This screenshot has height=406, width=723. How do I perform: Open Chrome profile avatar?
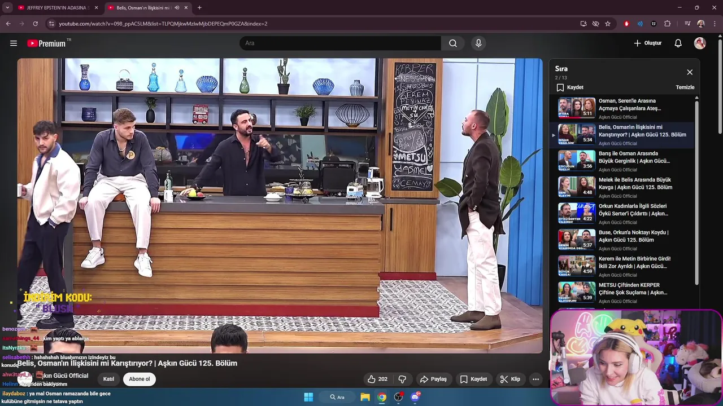click(701, 24)
